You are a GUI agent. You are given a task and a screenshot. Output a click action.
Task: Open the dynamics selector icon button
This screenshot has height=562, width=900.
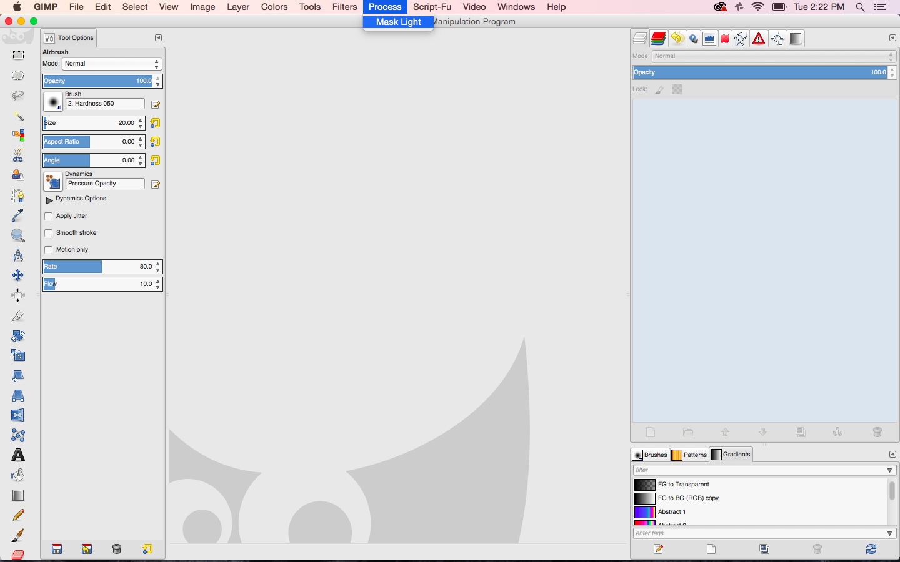(x=53, y=182)
